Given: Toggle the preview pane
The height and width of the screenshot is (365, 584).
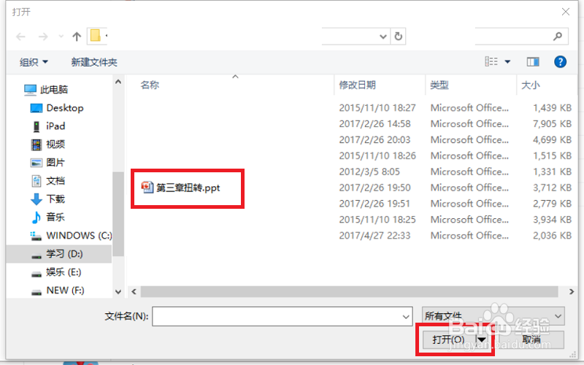Looking at the screenshot, I should pyautogui.click(x=533, y=62).
